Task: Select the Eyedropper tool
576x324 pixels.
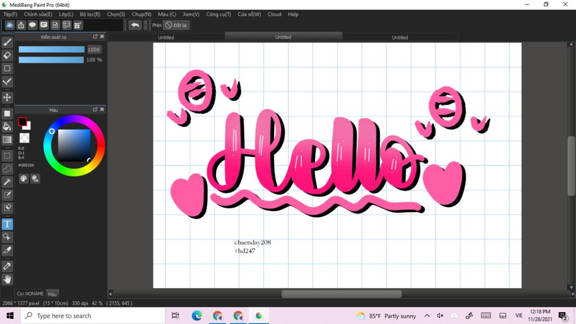Action: [7, 266]
